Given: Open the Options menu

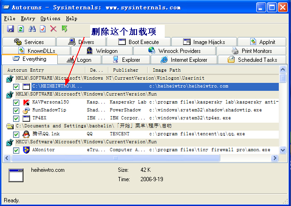Looking at the screenshot, I should click(x=50, y=19).
